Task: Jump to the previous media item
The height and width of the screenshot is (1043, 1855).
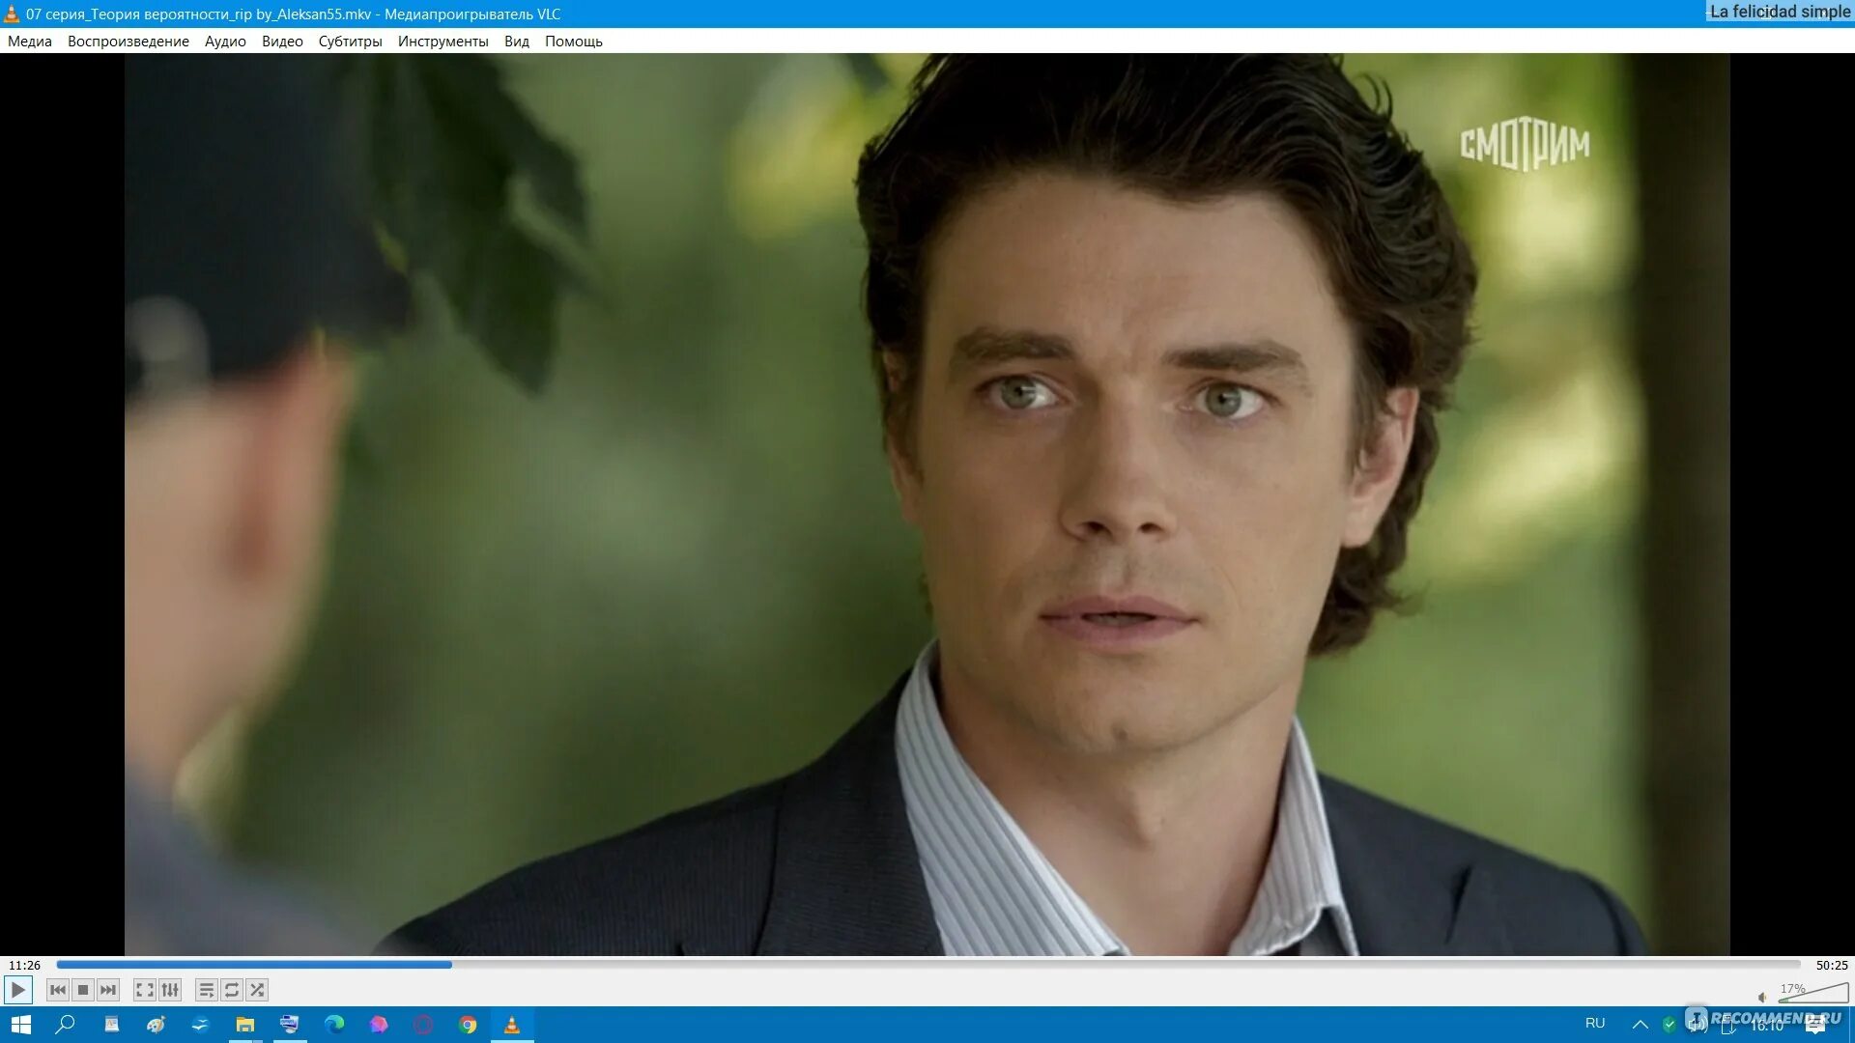Action: 58,990
